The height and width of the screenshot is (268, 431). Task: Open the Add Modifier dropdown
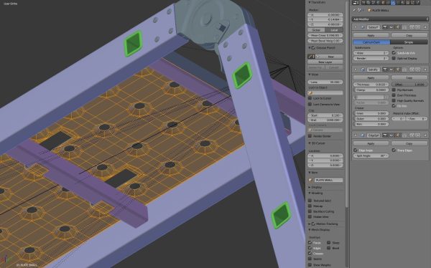click(x=390, y=19)
